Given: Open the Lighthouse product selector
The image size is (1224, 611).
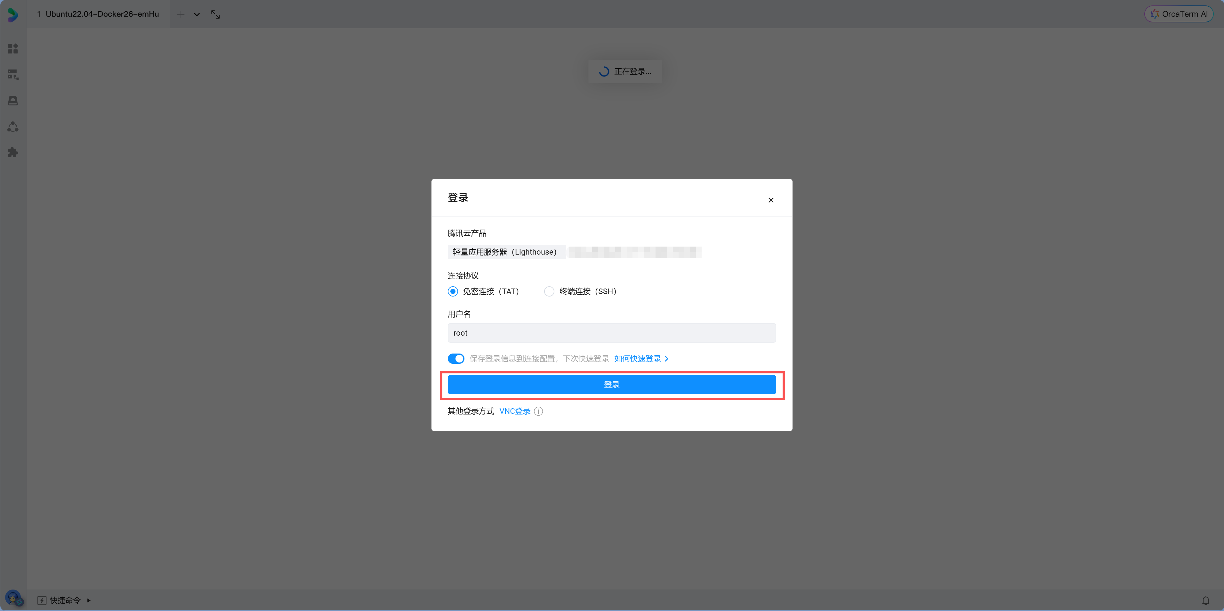Looking at the screenshot, I should [x=506, y=252].
